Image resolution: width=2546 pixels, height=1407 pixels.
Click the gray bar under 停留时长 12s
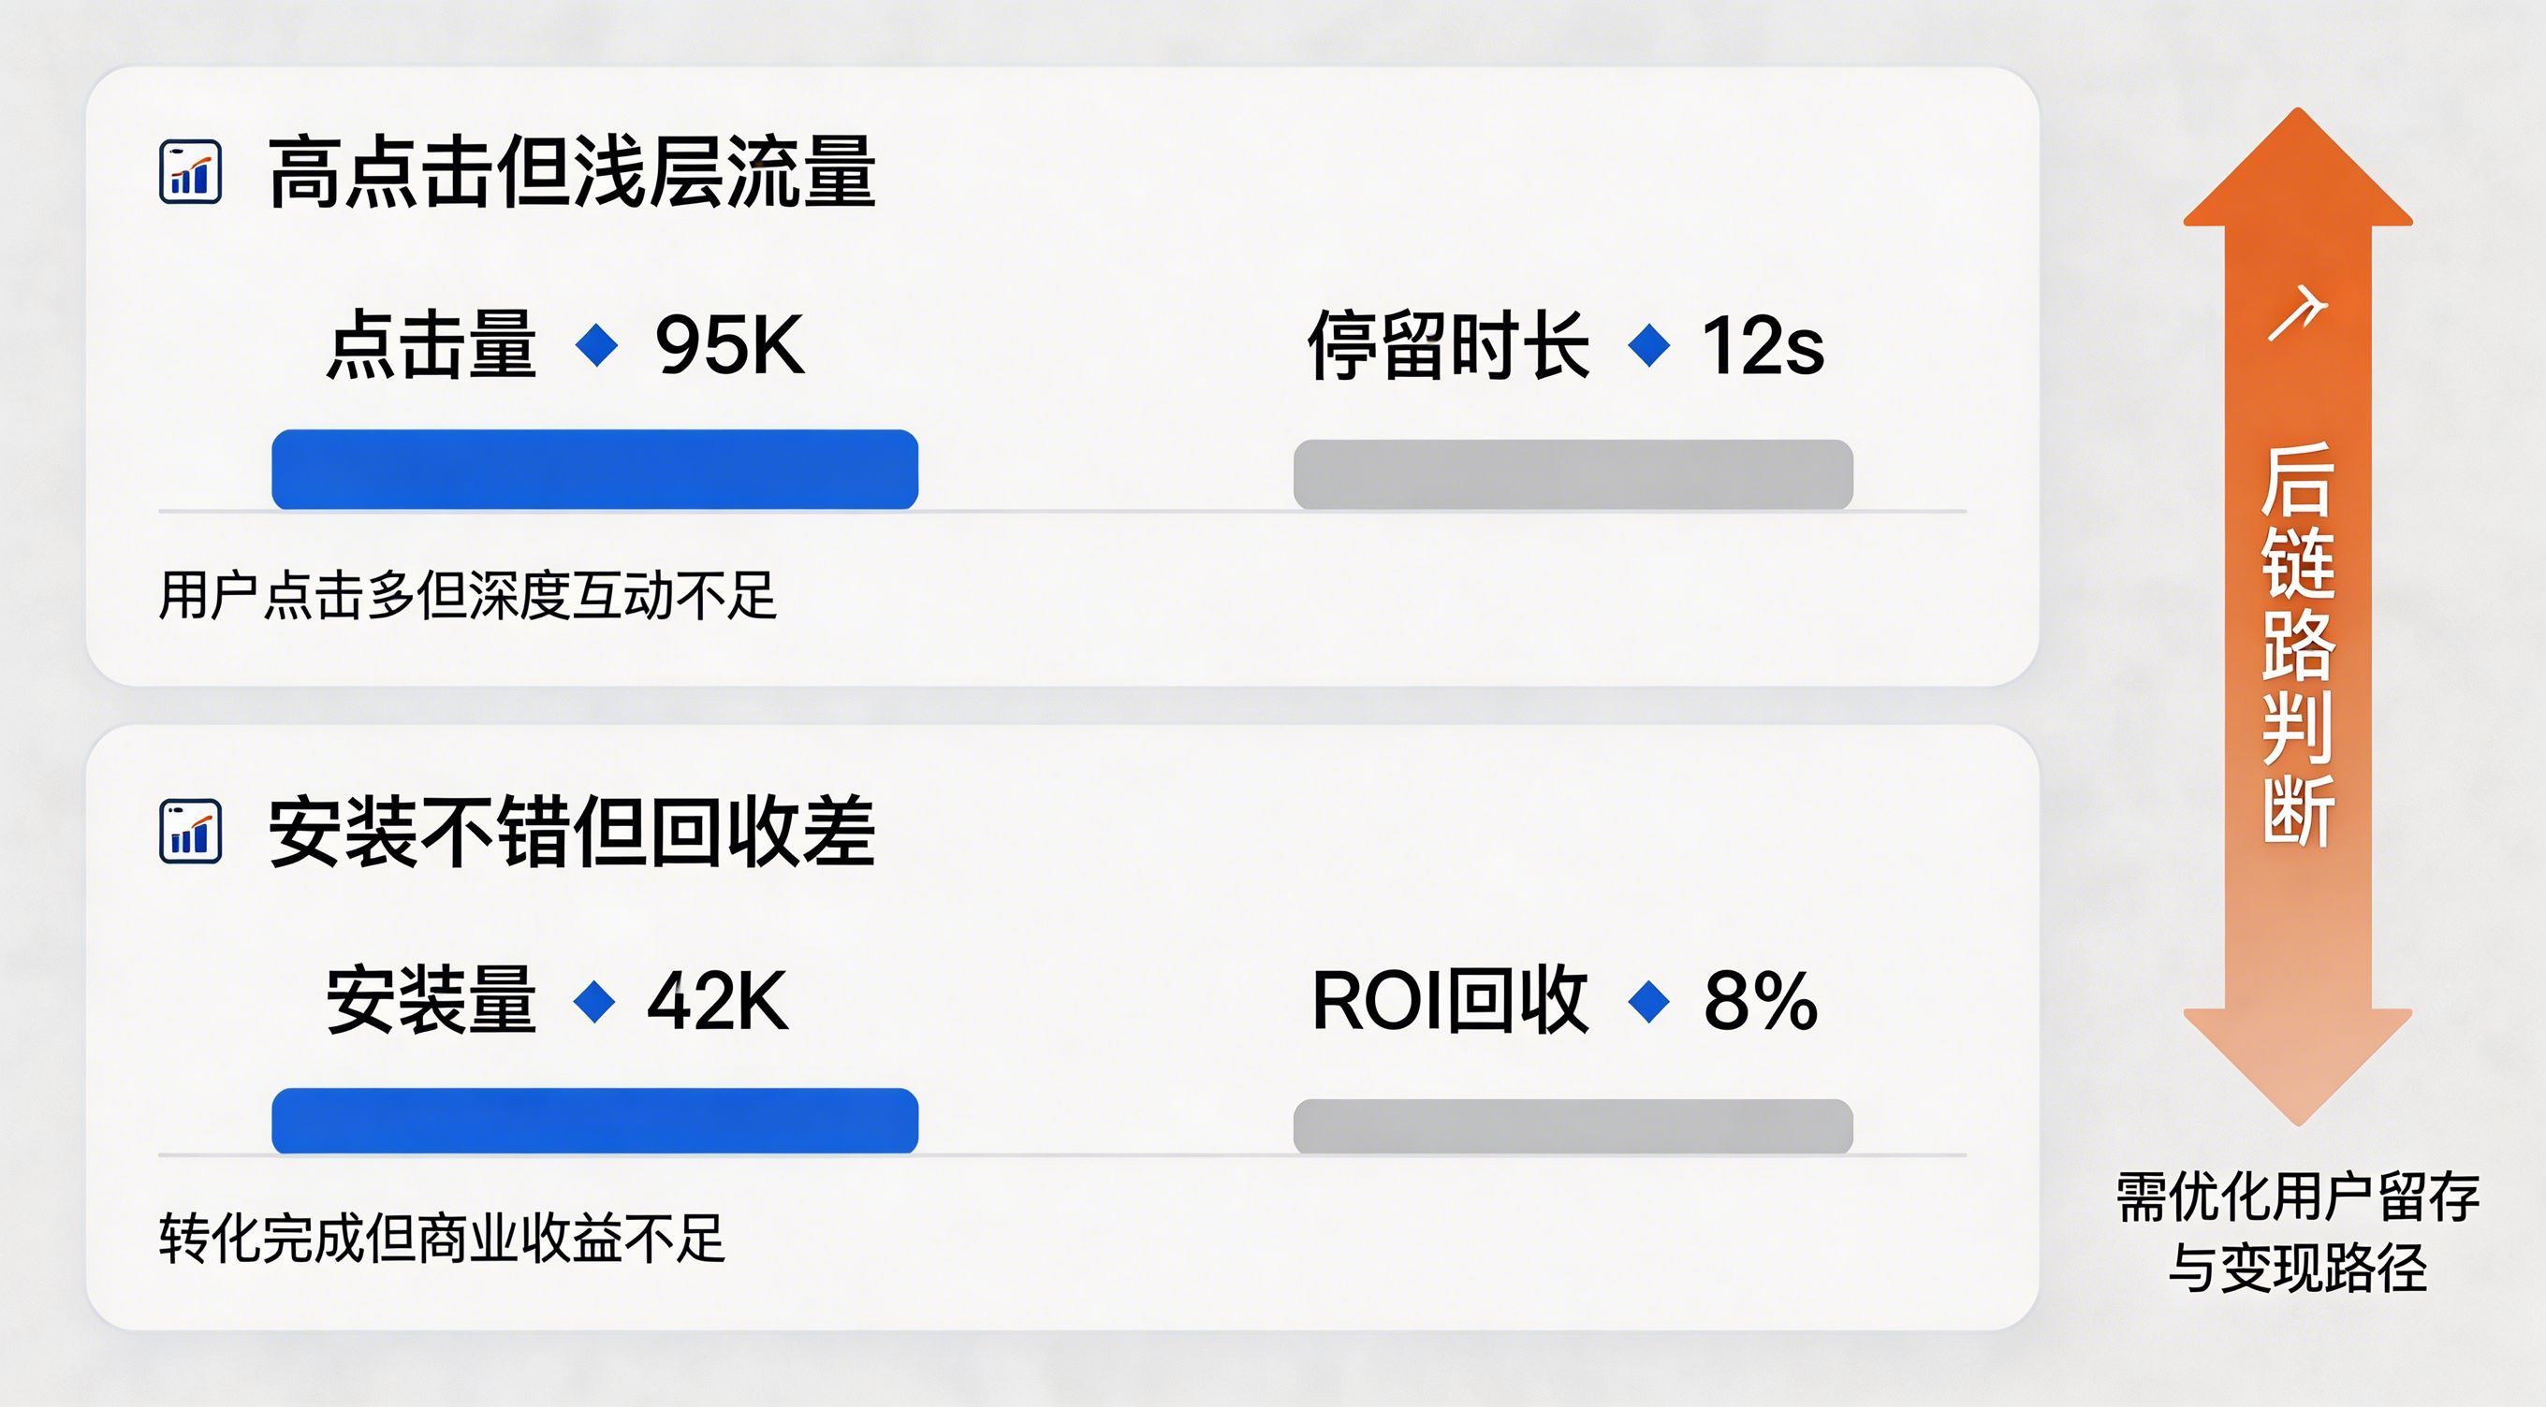pyautogui.click(x=1573, y=474)
